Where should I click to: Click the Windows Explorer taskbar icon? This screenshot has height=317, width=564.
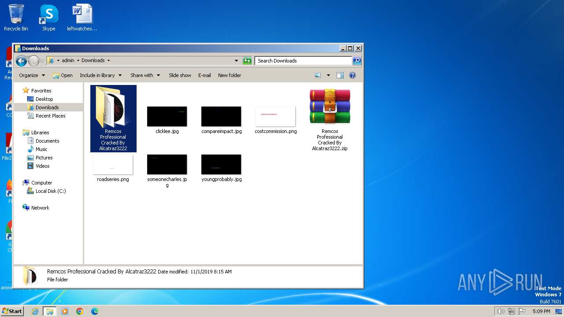click(50, 311)
